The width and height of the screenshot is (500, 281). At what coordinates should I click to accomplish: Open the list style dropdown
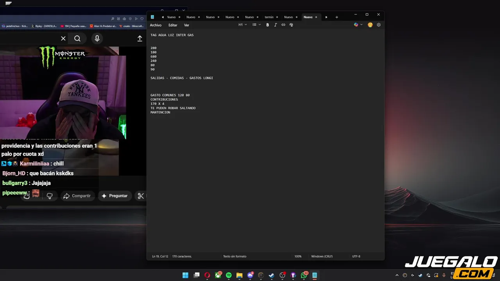[256, 25]
